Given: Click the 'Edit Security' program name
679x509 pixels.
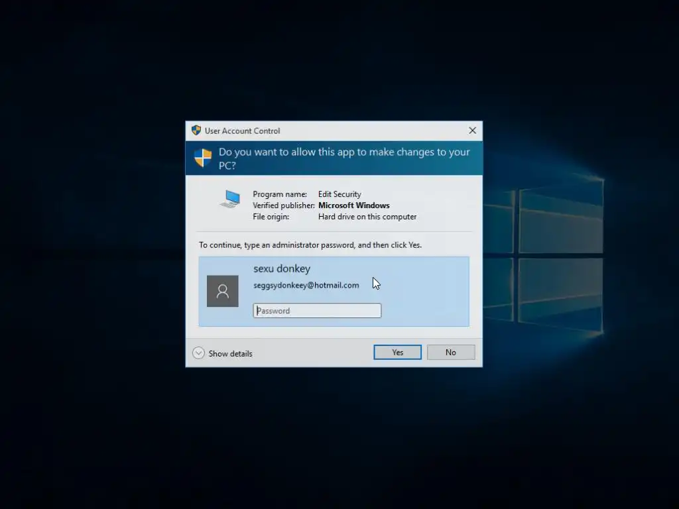Looking at the screenshot, I should 339,194.
